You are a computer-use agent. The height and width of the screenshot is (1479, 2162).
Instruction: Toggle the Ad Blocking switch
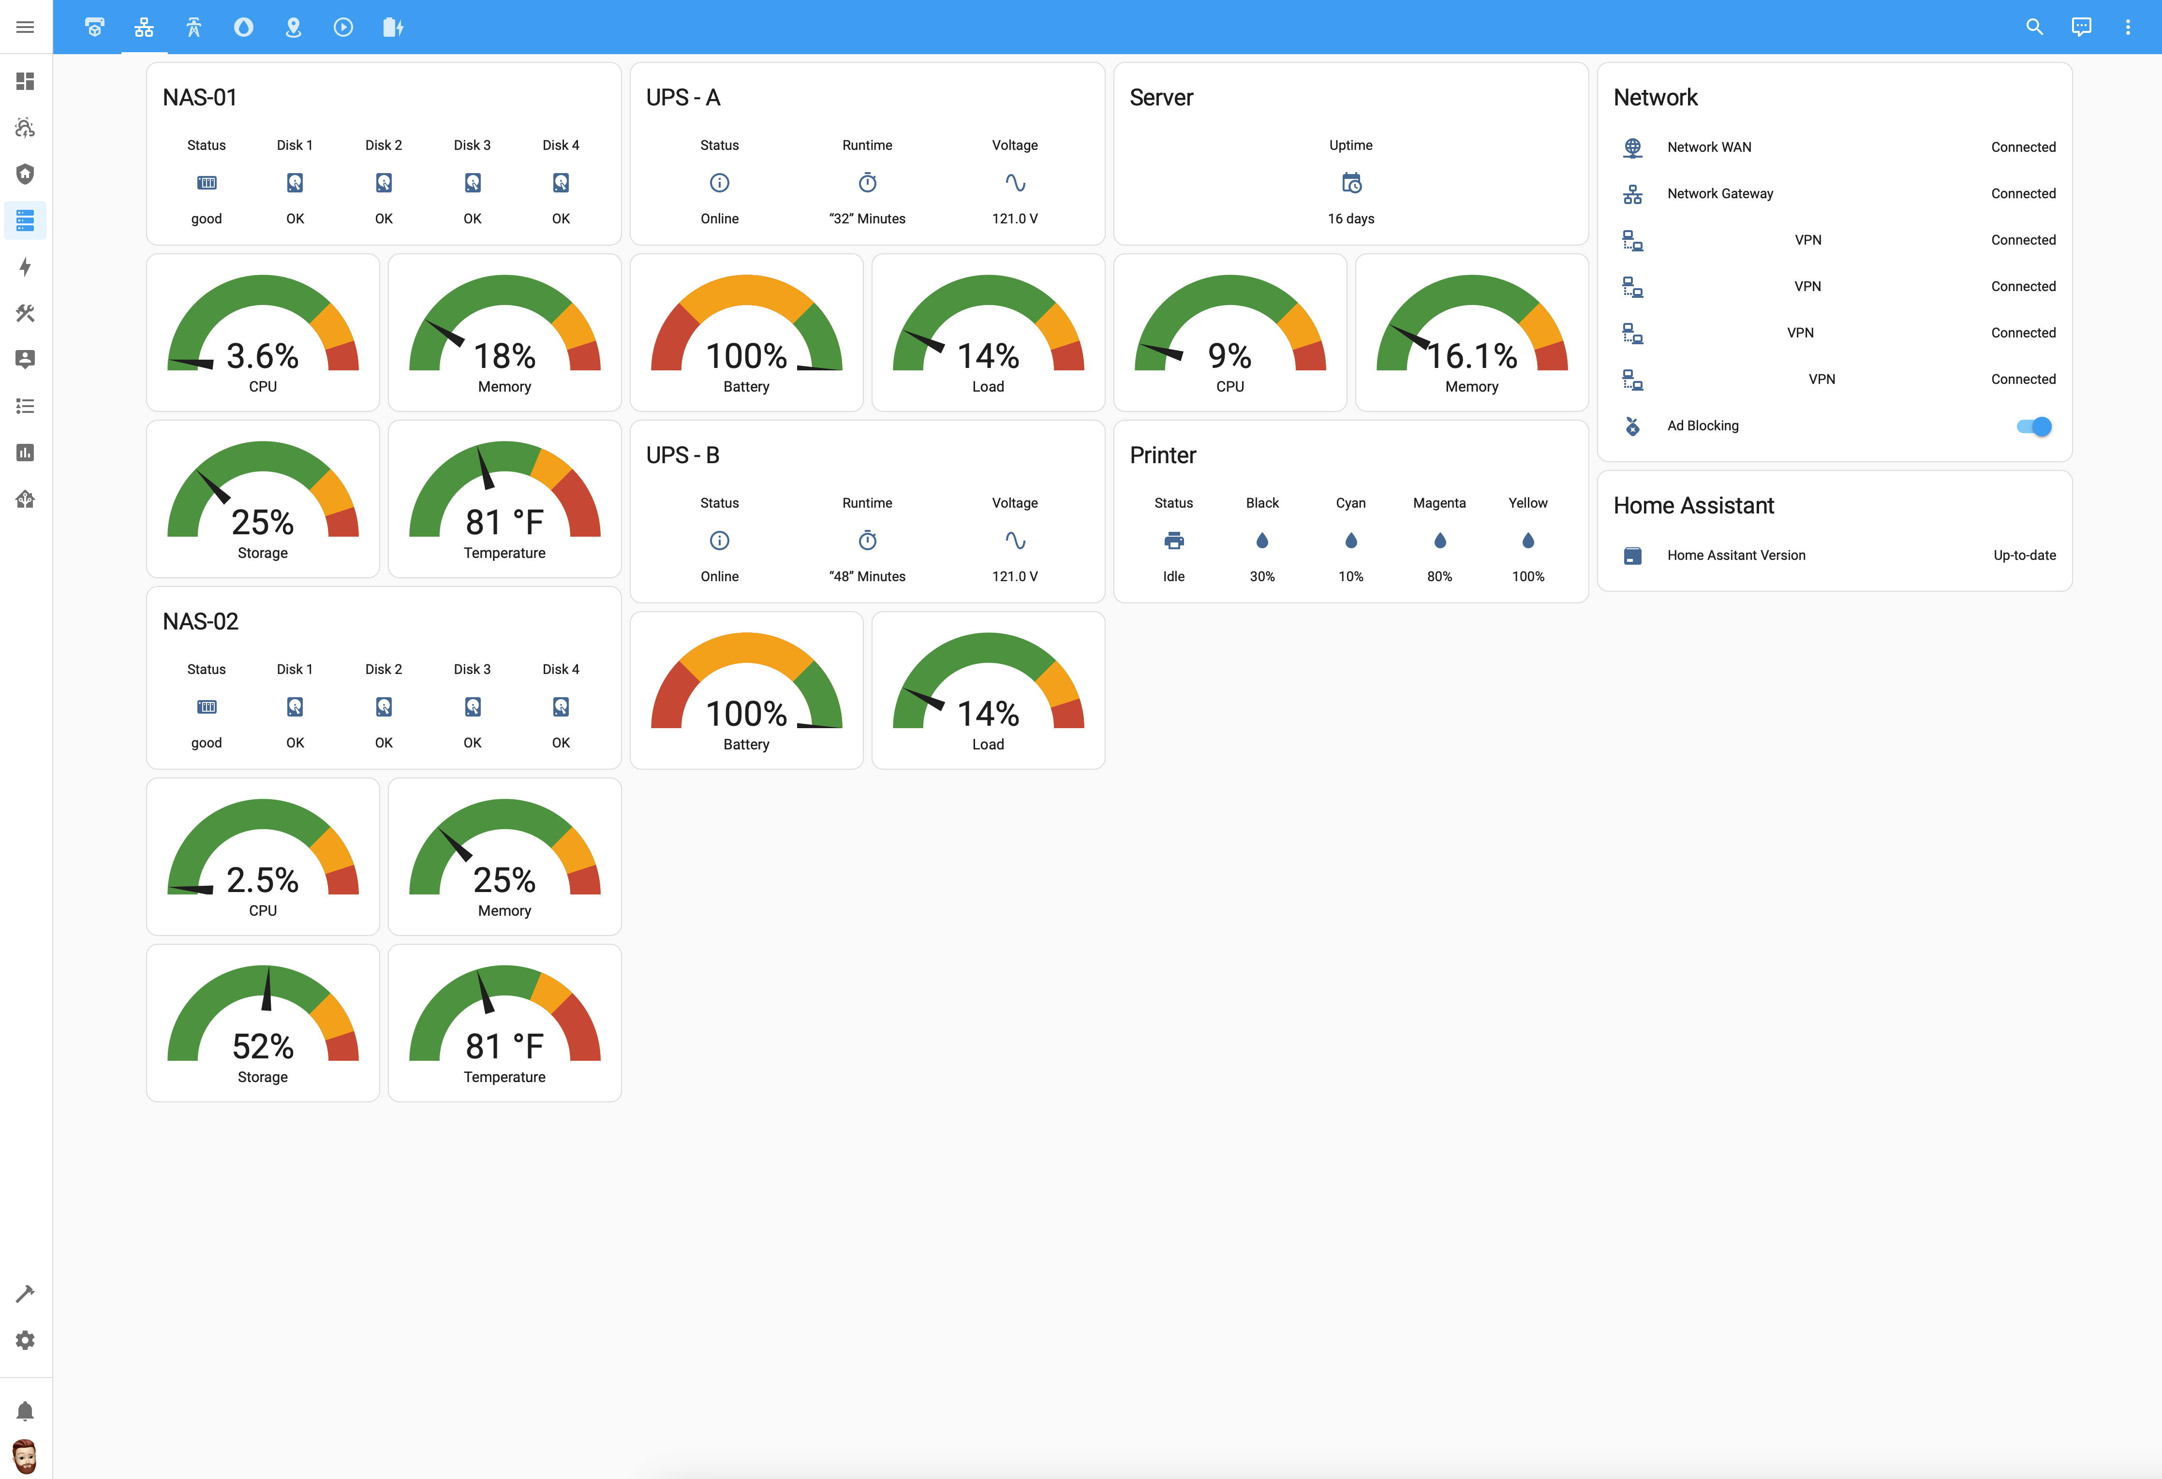click(2034, 426)
